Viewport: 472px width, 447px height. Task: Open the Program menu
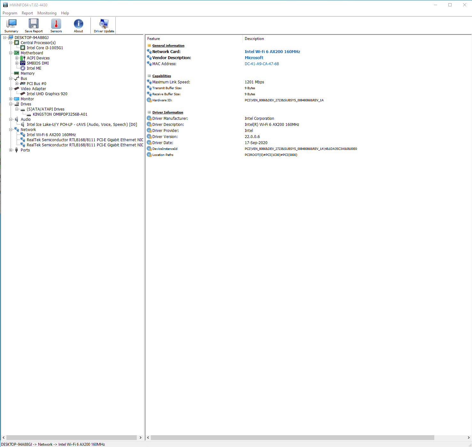pos(10,13)
